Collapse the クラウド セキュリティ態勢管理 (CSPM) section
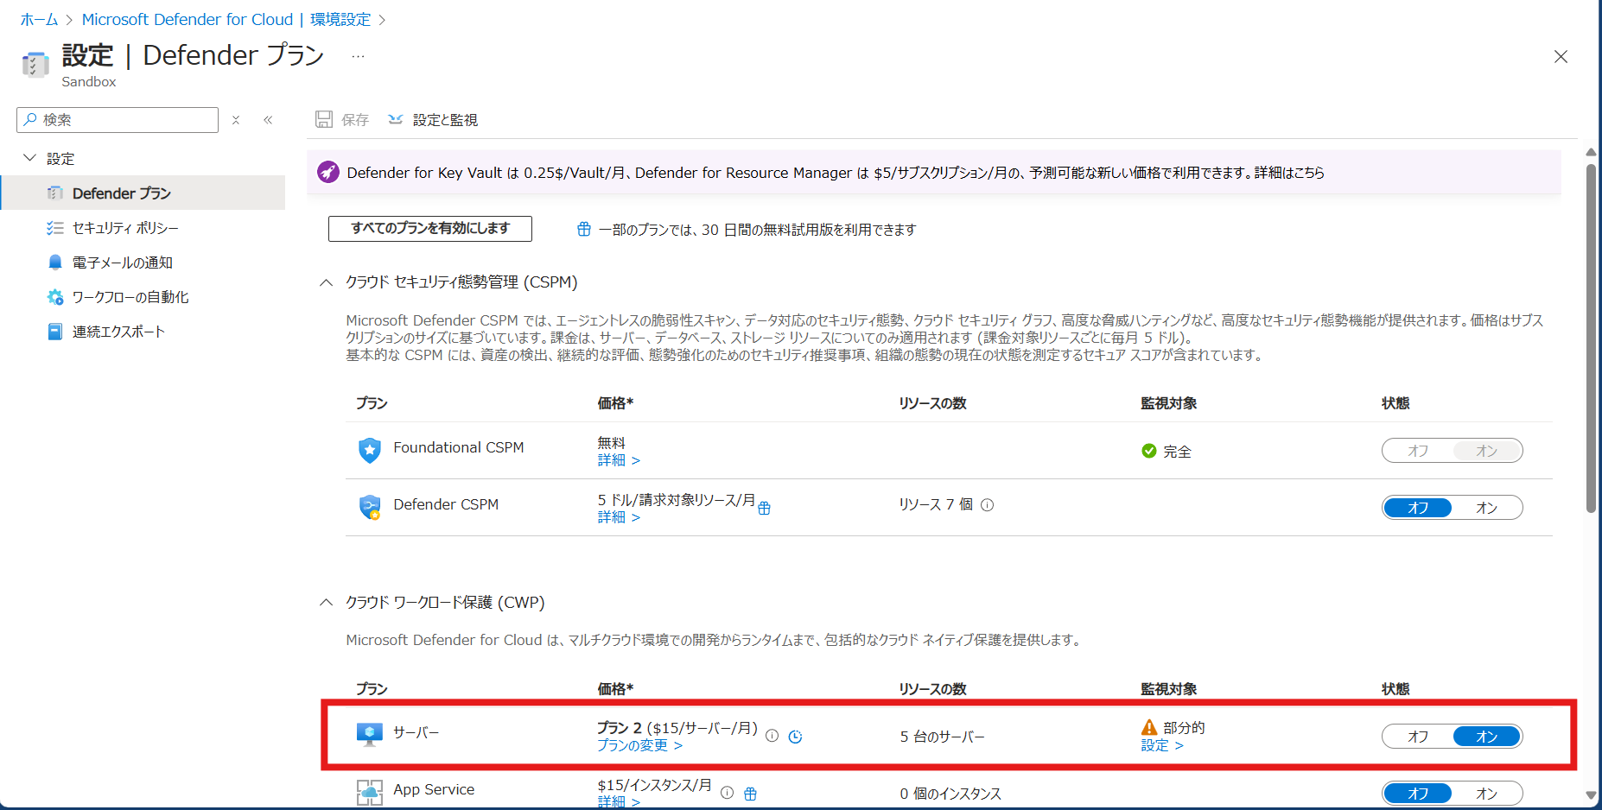The height and width of the screenshot is (810, 1602). 326,282
